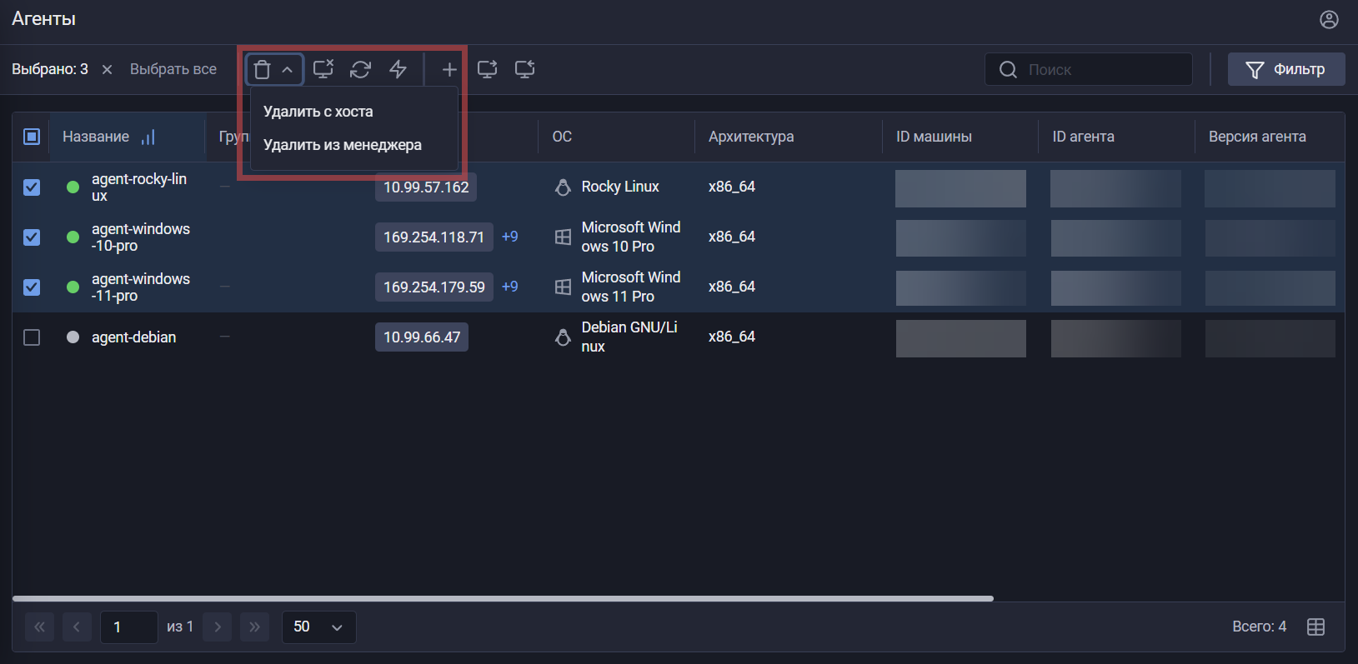Click the horizontal scrollbar of the table
This screenshot has height=664, width=1358.
(503, 598)
